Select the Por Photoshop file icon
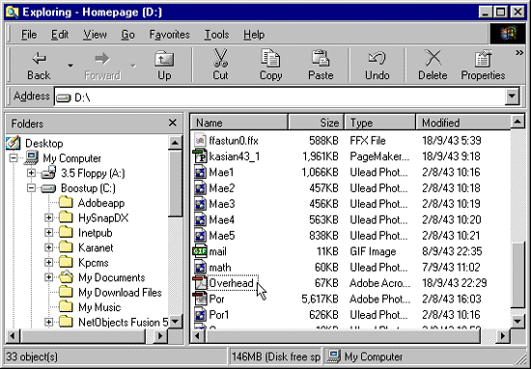 (200, 298)
